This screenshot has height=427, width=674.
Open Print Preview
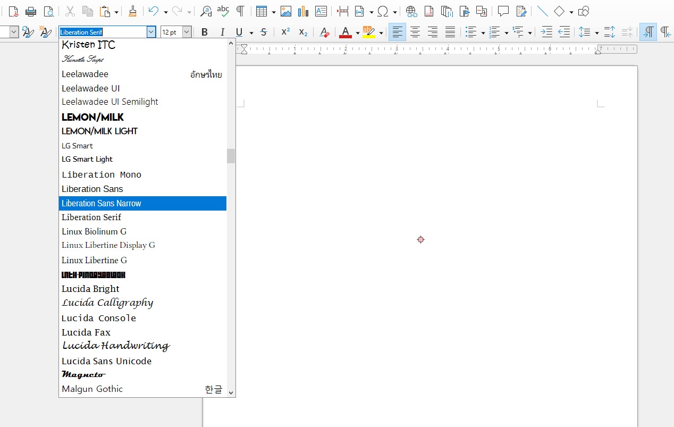[x=48, y=11]
